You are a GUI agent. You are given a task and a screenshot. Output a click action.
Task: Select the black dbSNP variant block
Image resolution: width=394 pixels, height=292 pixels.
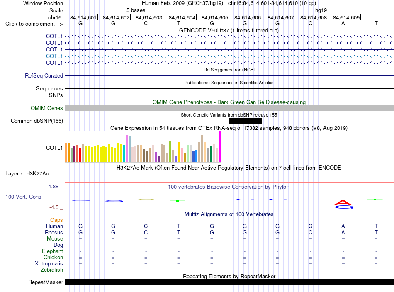point(246,121)
